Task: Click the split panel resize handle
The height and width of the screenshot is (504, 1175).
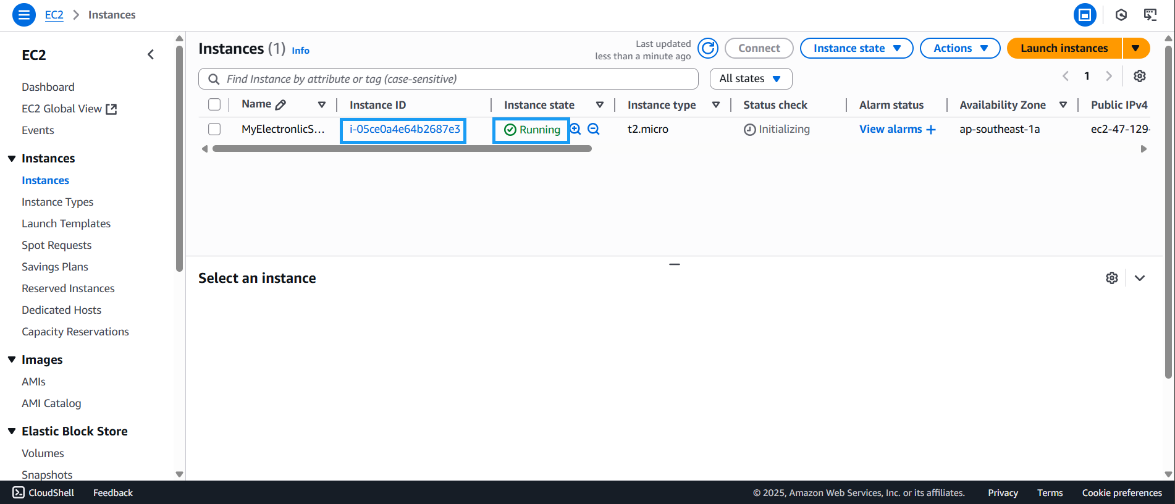Action: coord(675,264)
